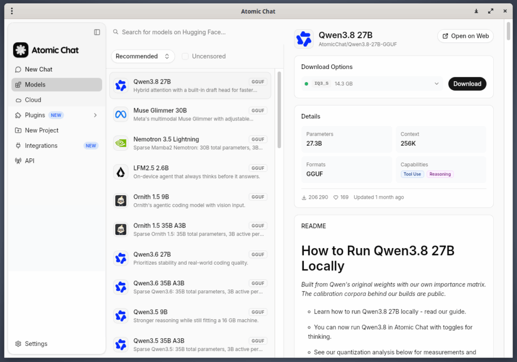Collapse the sidebar panel icon

97,32
